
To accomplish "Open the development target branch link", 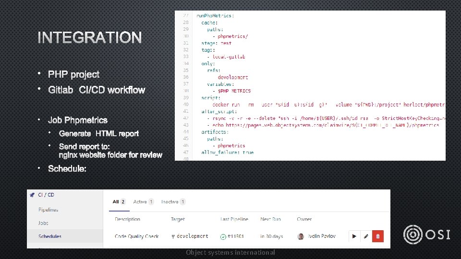I will pyautogui.click(x=192, y=236).
